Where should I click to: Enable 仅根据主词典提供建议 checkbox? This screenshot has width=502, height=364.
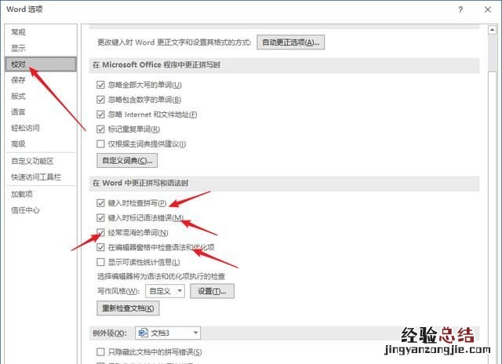pyautogui.click(x=100, y=144)
